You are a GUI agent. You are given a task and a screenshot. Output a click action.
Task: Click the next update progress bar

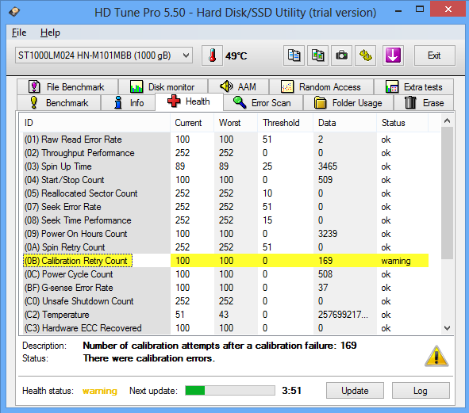(x=230, y=390)
